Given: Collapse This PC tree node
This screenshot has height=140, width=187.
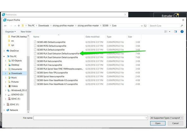Looking at the screenshot, I should [x=4, y=56].
